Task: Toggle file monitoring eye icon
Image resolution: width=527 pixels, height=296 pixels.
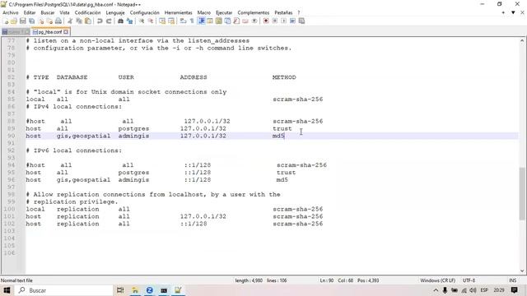Action: (254, 21)
